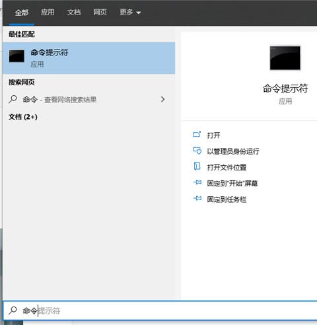Viewport: 317px width, 325px height.
Task: Click the large Command Prompt preview icon
Action: coord(285,58)
